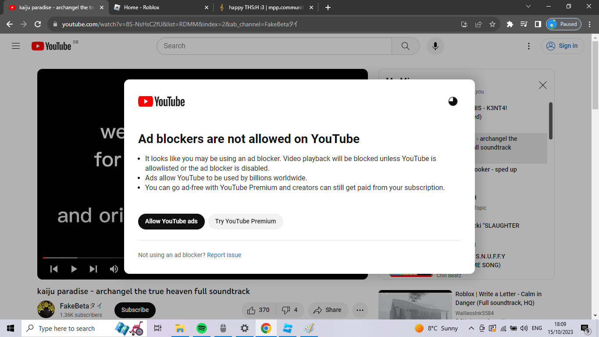Click the Sign in button

click(563, 46)
